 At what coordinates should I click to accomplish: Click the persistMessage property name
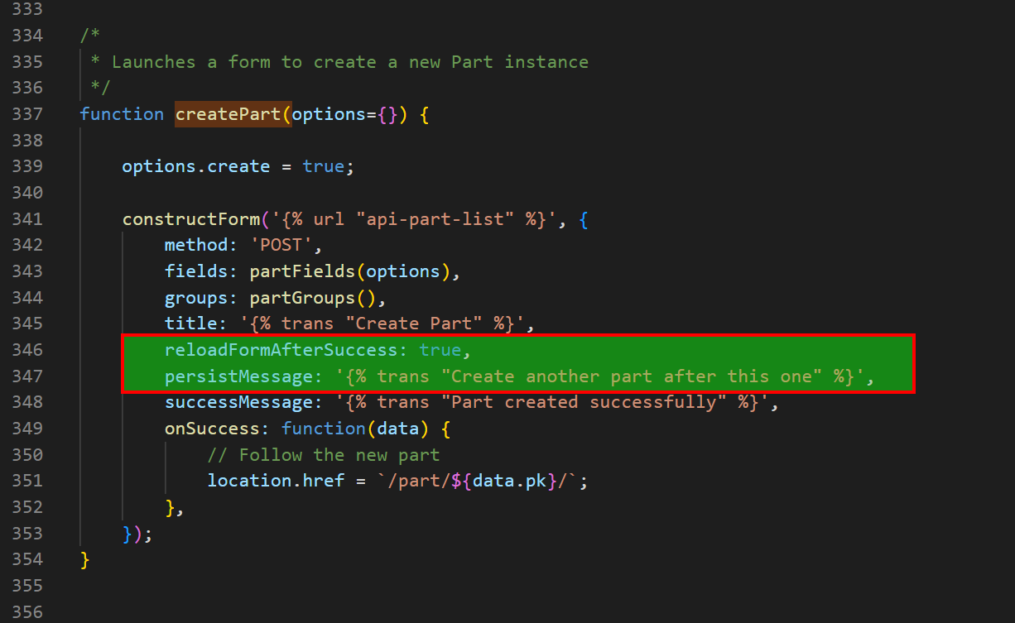236,376
